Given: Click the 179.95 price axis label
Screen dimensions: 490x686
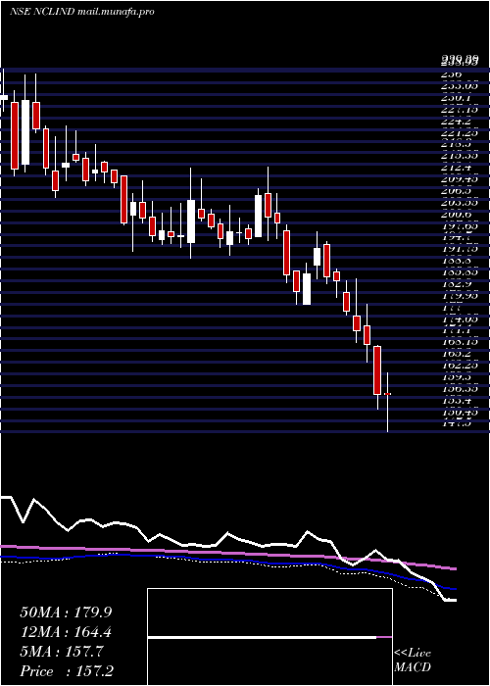Looking at the screenshot, I should click(x=459, y=296).
